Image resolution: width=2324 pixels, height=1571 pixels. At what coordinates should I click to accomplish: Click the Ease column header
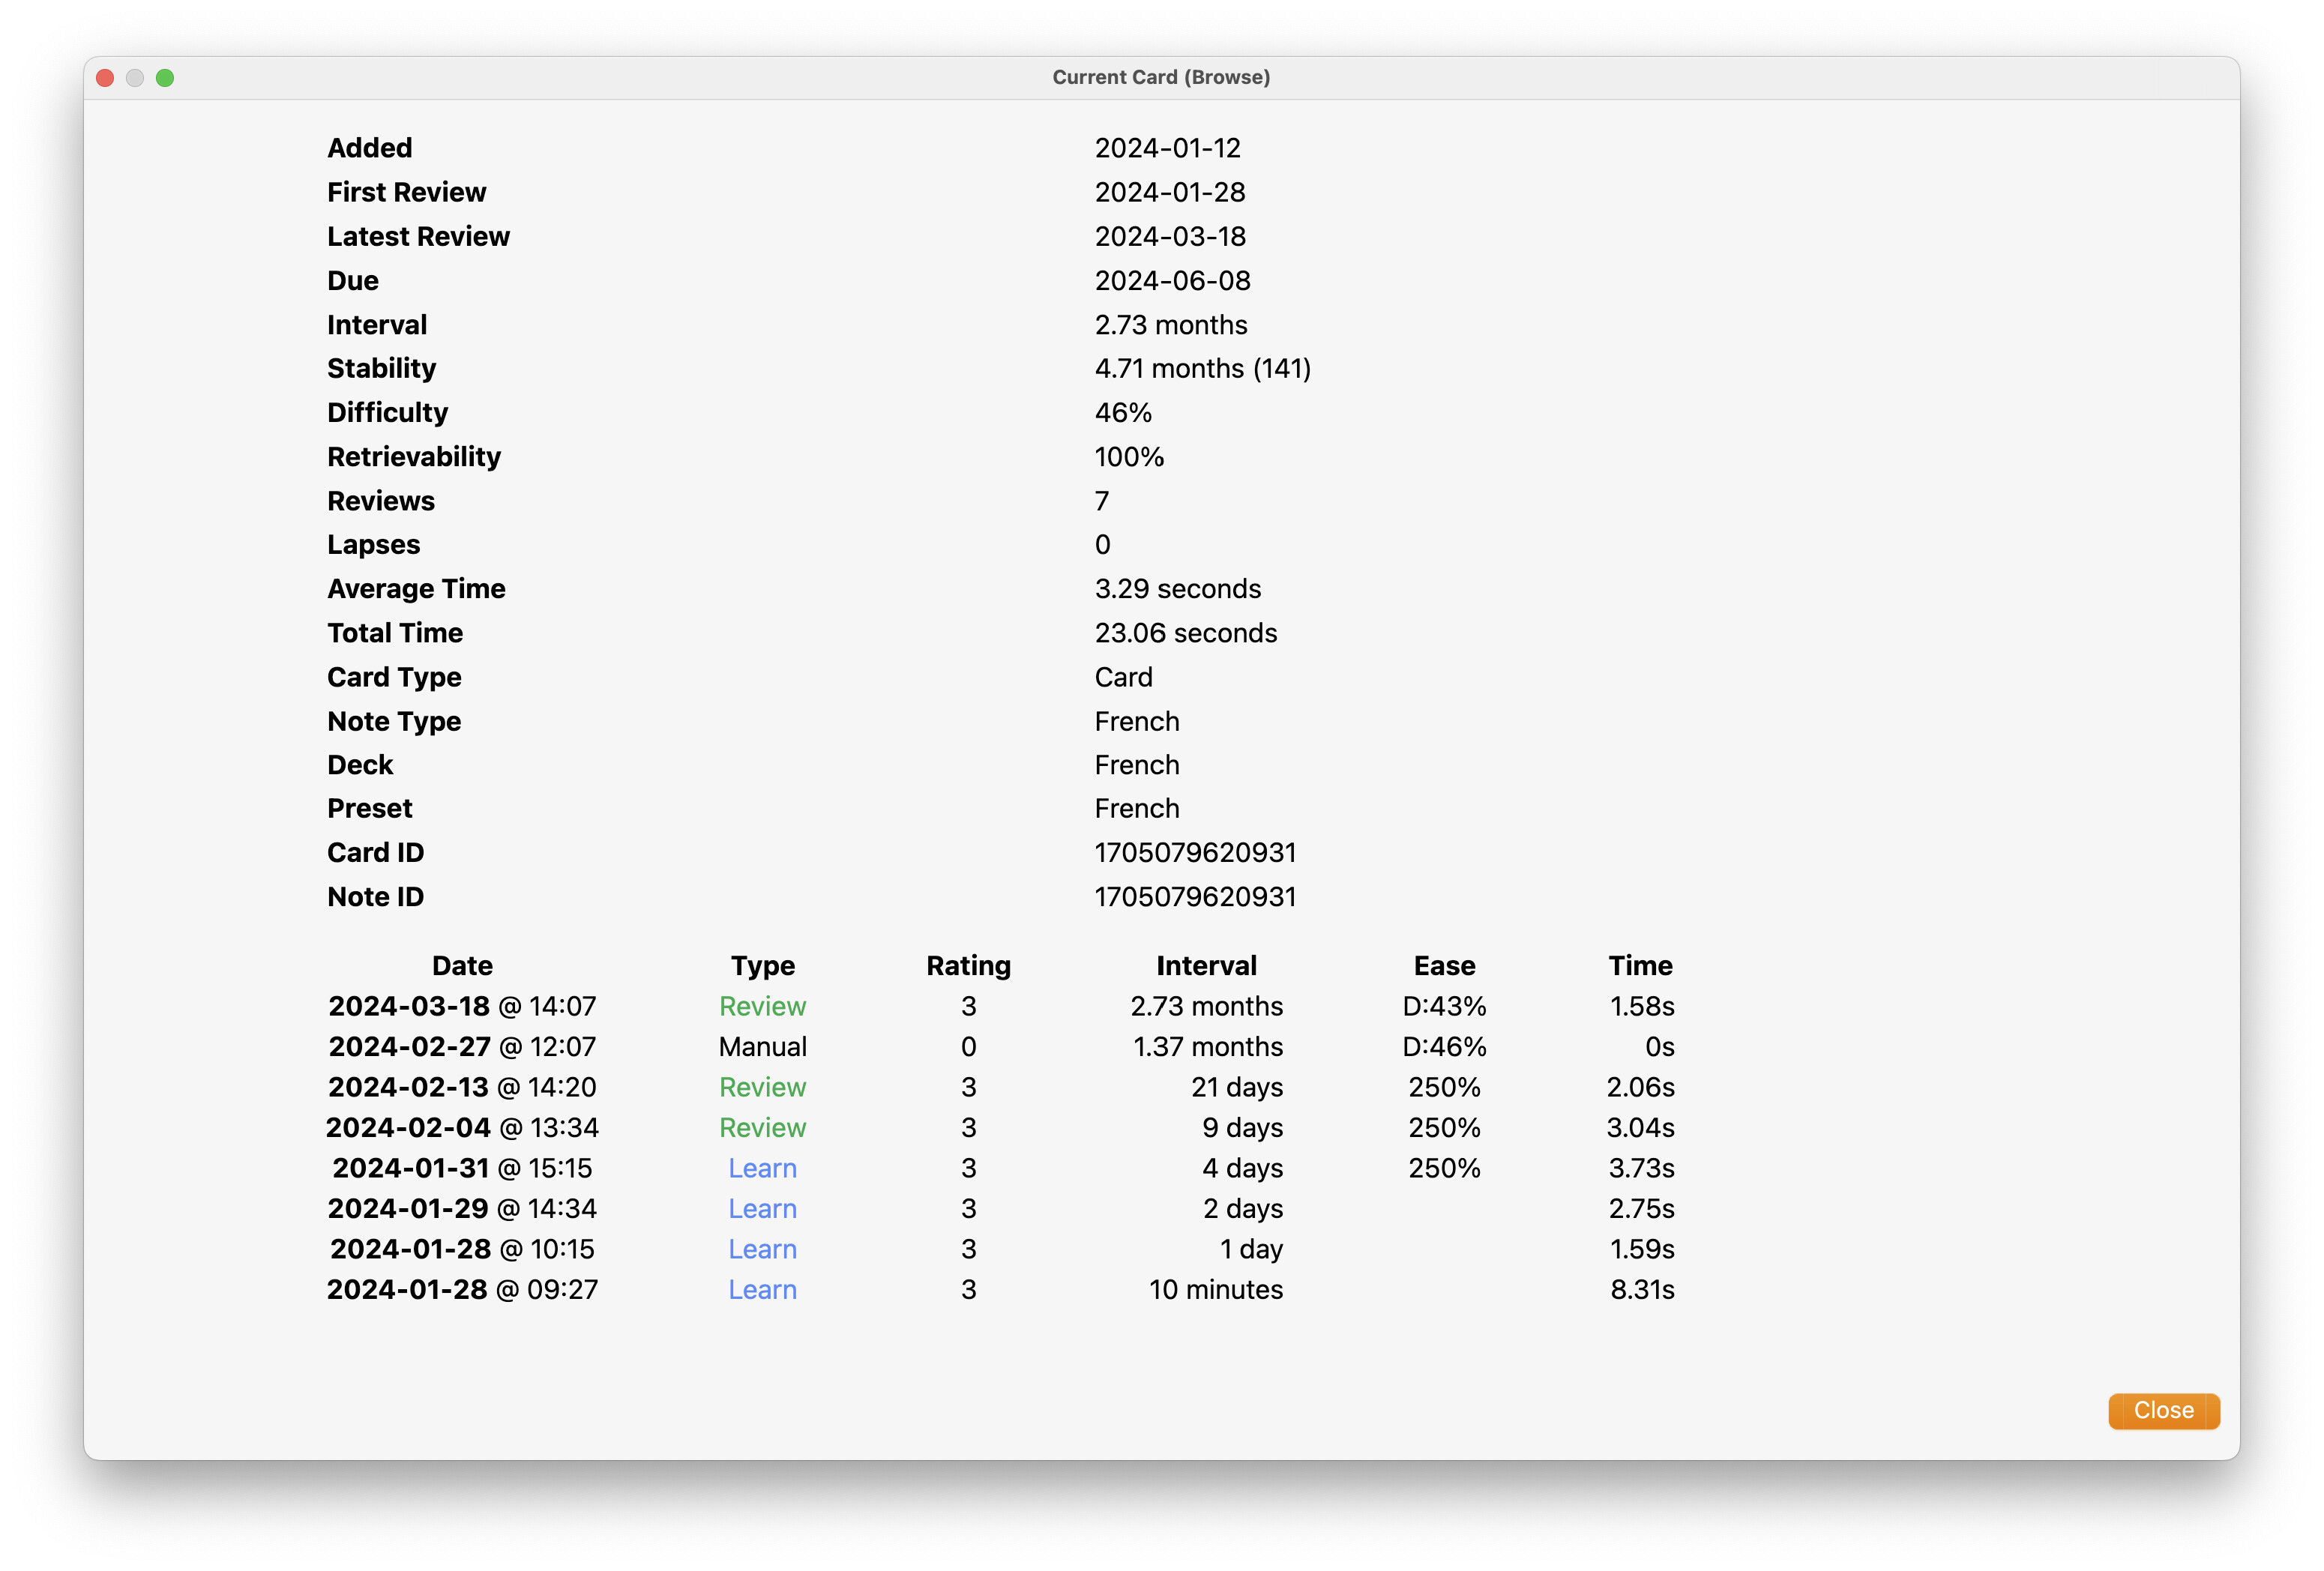tap(1444, 965)
